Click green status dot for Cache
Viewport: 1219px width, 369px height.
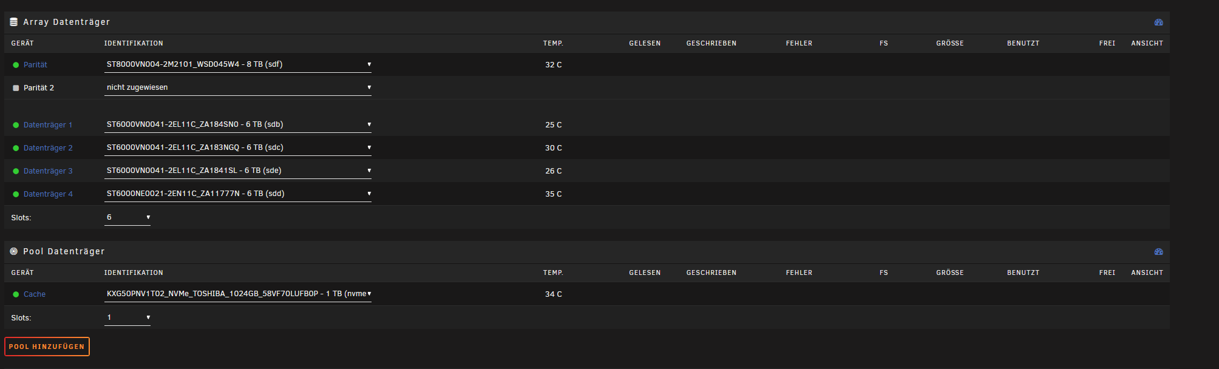coord(16,294)
